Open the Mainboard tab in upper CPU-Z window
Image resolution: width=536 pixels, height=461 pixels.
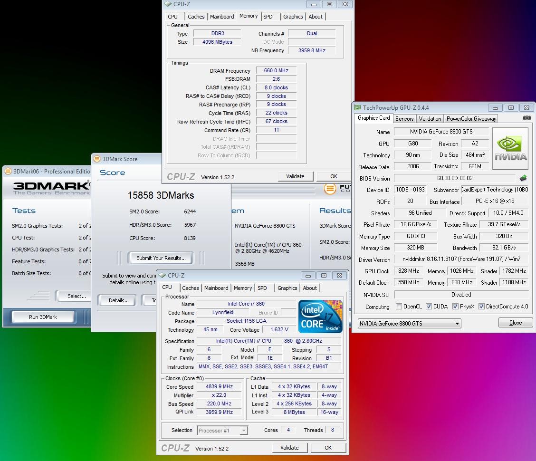click(222, 17)
